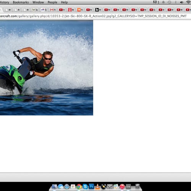This screenshot has width=191, height=191.
Task: Launch VLC cone icon in dock
Action: [x=97, y=187]
